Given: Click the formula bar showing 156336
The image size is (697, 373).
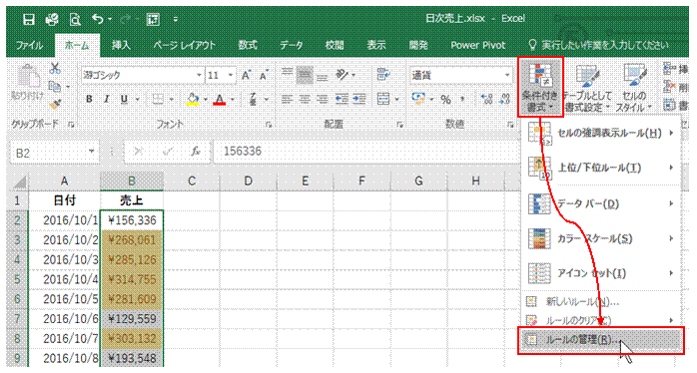Looking at the screenshot, I should [x=365, y=152].
